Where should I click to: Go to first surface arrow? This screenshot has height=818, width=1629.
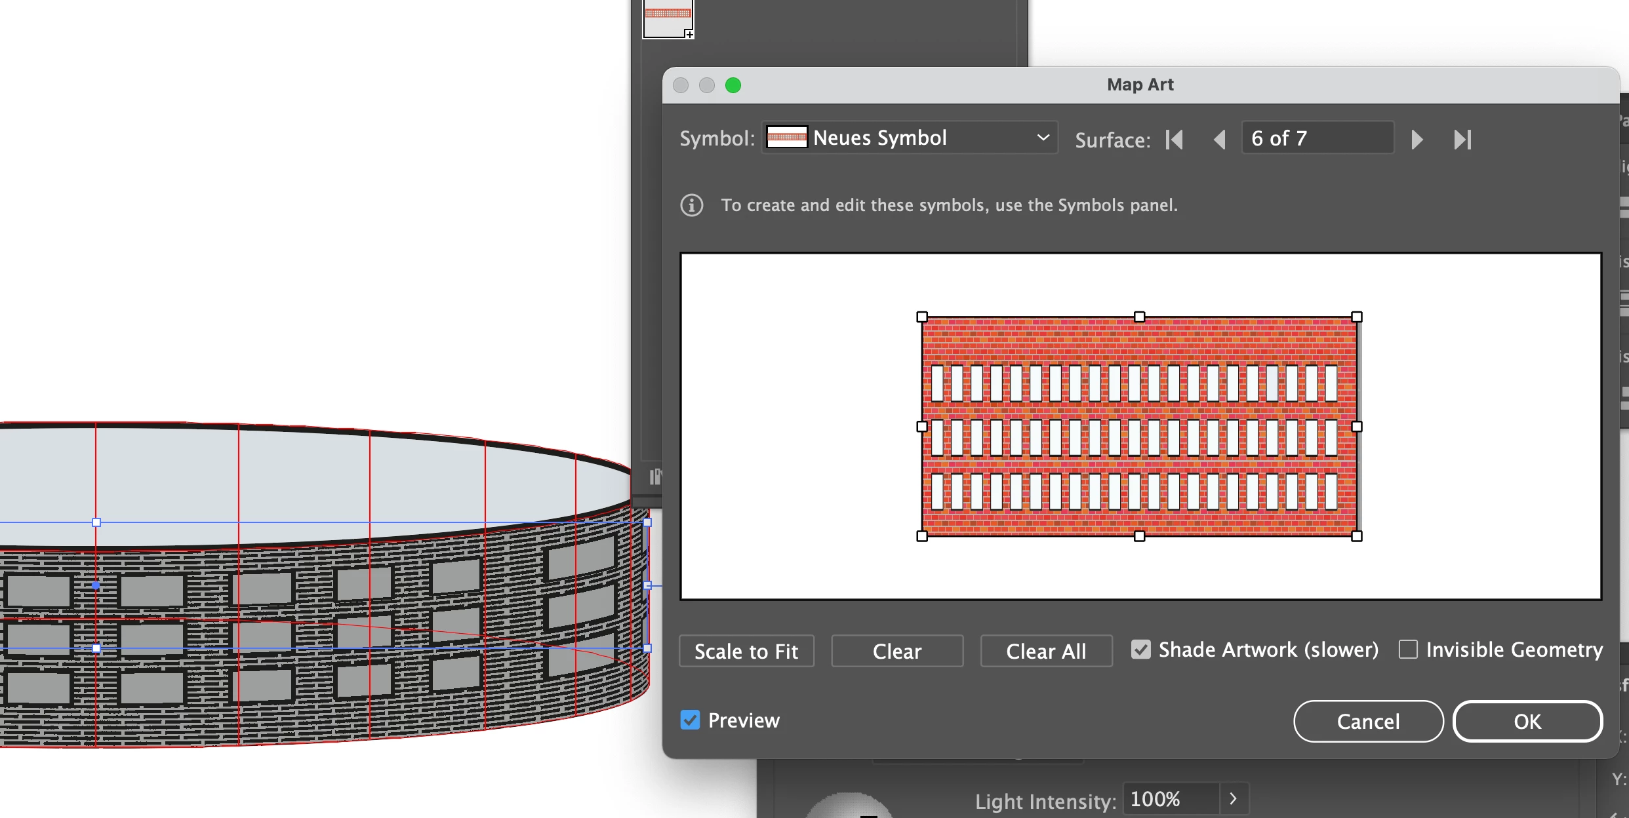pos(1175,140)
